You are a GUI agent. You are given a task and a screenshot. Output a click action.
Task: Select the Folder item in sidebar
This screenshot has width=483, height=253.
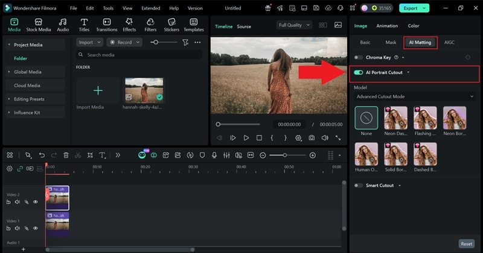point(21,58)
